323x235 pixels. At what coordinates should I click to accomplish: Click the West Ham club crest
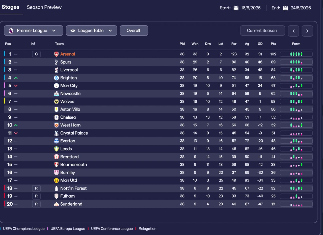click(x=57, y=125)
